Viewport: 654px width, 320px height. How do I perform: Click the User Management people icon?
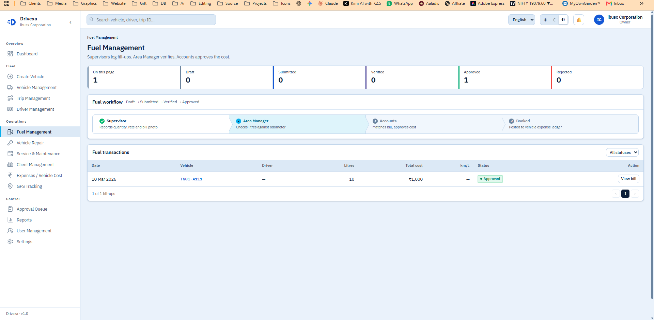point(10,231)
